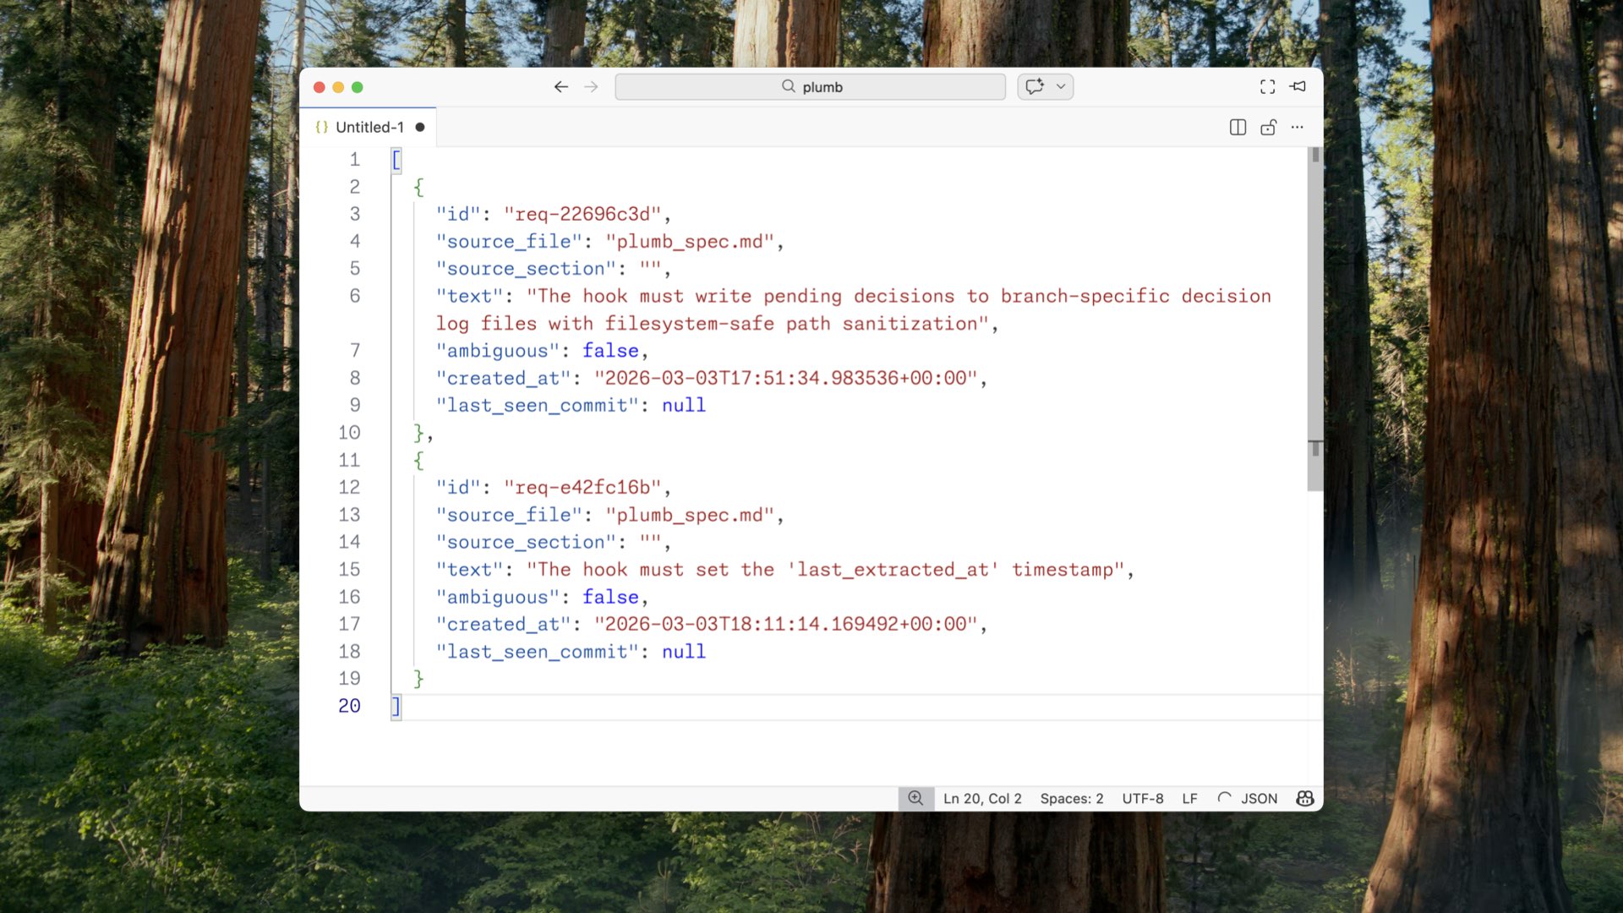This screenshot has height=913, width=1623.
Task: Open Copilot chat from title bar
Action: tap(1035, 86)
